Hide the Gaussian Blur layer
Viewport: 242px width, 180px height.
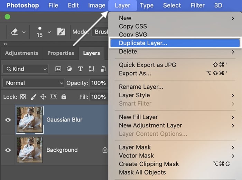pyautogui.click(x=8, y=120)
